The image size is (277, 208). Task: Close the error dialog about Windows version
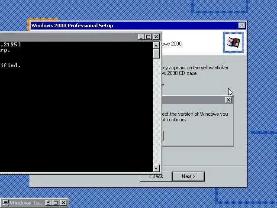(228, 100)
